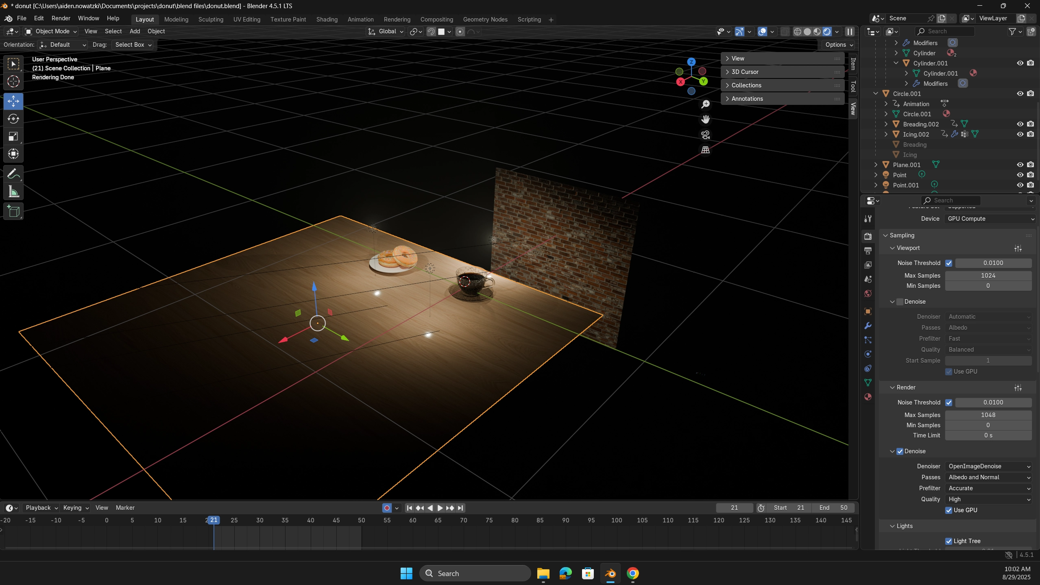Click the Options button in viewport header
Viewport: 1040px width, 585px height.
(839, 45)
